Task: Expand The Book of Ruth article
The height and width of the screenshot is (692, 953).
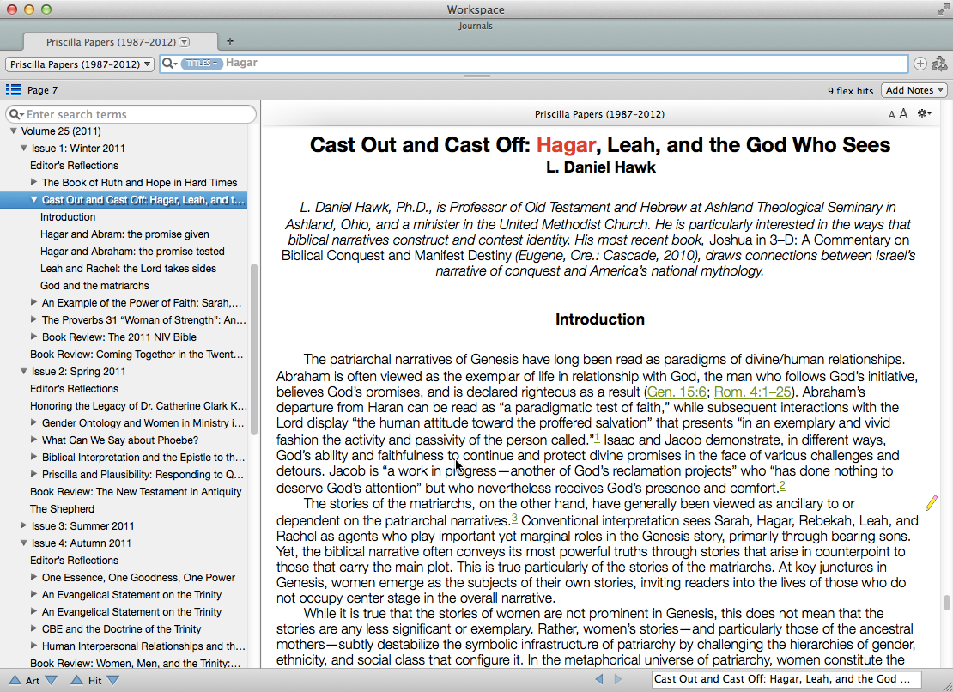Action: 34,182
